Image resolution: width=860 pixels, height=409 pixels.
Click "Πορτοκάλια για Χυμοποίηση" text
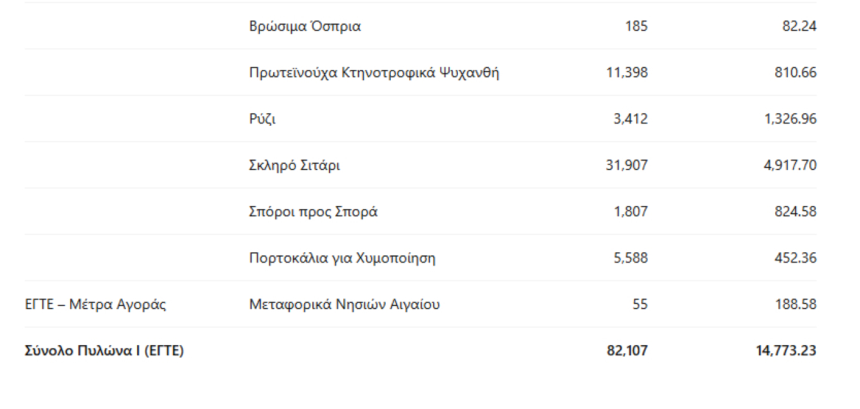342,258
